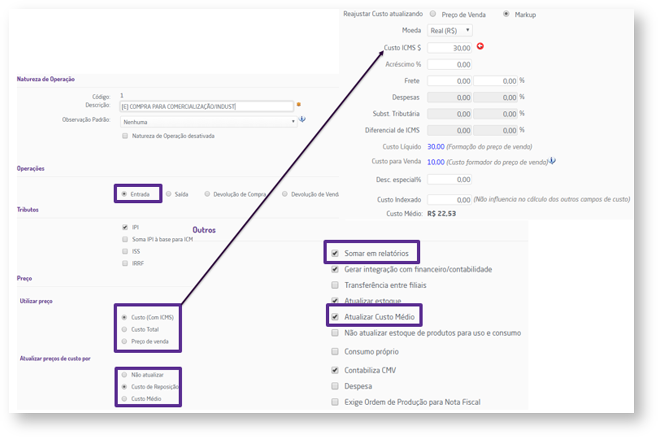The width and height of the screenshot is (659, 438).
Task: Select the Preço de Venda readjust option
Action: click(433, 14)
